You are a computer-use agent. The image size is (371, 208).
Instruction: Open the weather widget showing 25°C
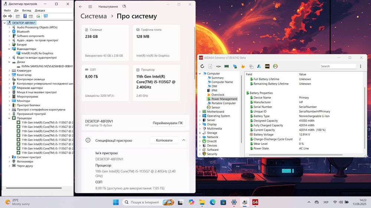click(x=18, y=202)
